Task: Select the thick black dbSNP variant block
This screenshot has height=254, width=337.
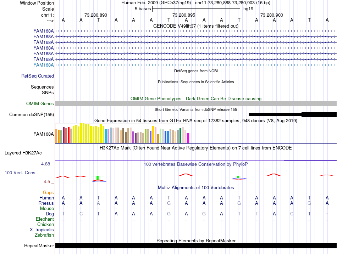Action: pyautogui.click(x=319, y=114)
